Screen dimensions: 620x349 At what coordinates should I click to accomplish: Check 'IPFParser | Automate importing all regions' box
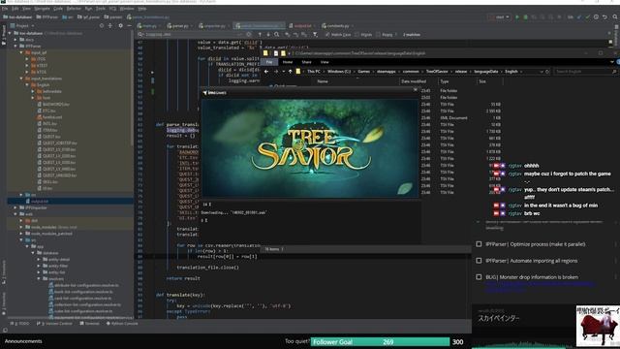pos(479,261)
